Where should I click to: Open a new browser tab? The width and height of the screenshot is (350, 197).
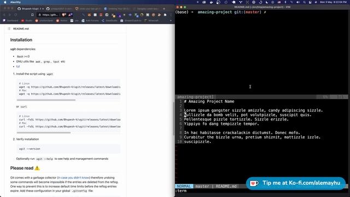[164, 9]
